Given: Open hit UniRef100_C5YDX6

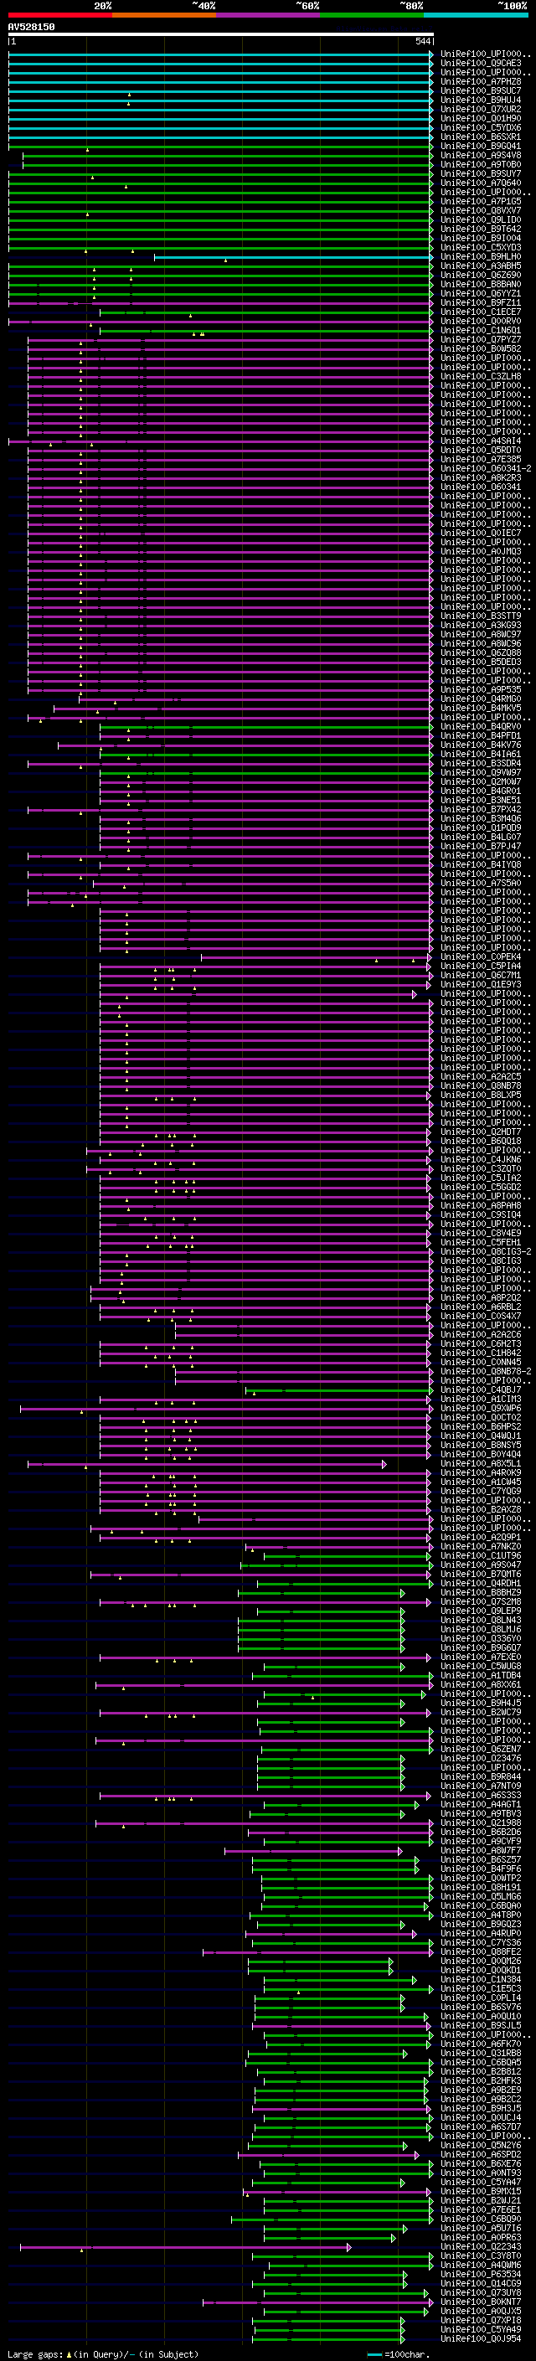Looking at the screenshot, I should [x=481, y=127].
